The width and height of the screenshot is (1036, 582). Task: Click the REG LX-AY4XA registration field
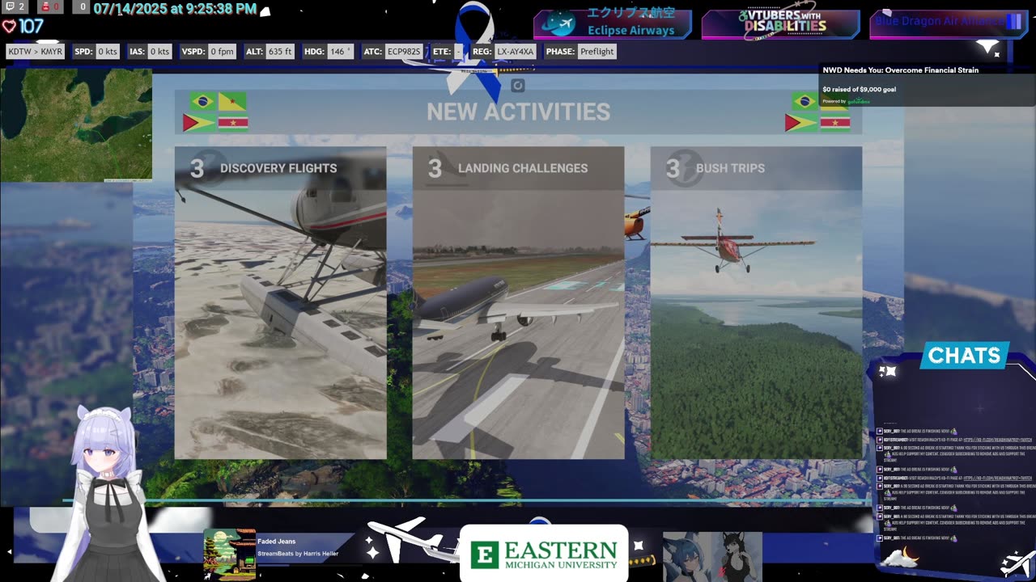click(x=504, y=52)
